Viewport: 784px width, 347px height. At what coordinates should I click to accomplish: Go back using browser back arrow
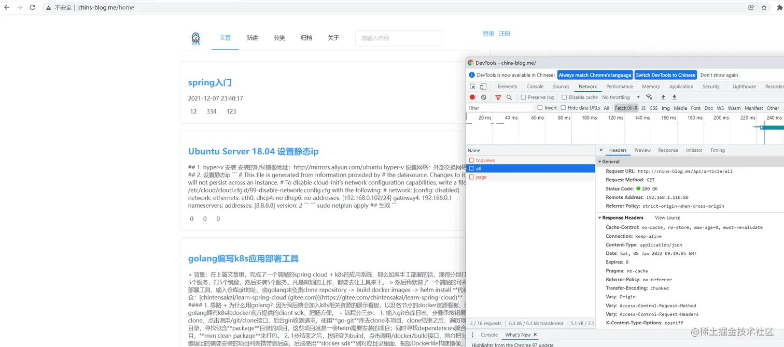pyautogui.click(x=7, y=8)
